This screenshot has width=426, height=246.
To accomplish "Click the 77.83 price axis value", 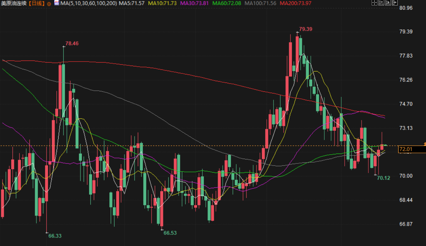I will point(406,55).
